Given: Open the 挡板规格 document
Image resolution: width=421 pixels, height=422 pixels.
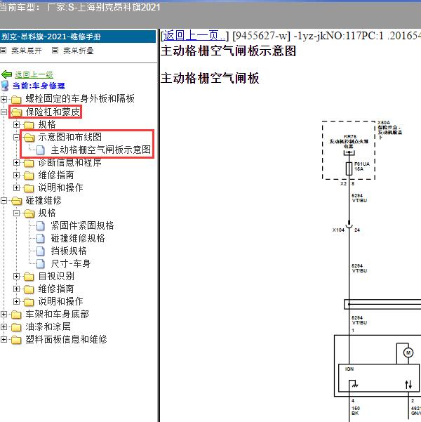Looking at the screenshot, I should pyautogui.click(x=69, y=251).
